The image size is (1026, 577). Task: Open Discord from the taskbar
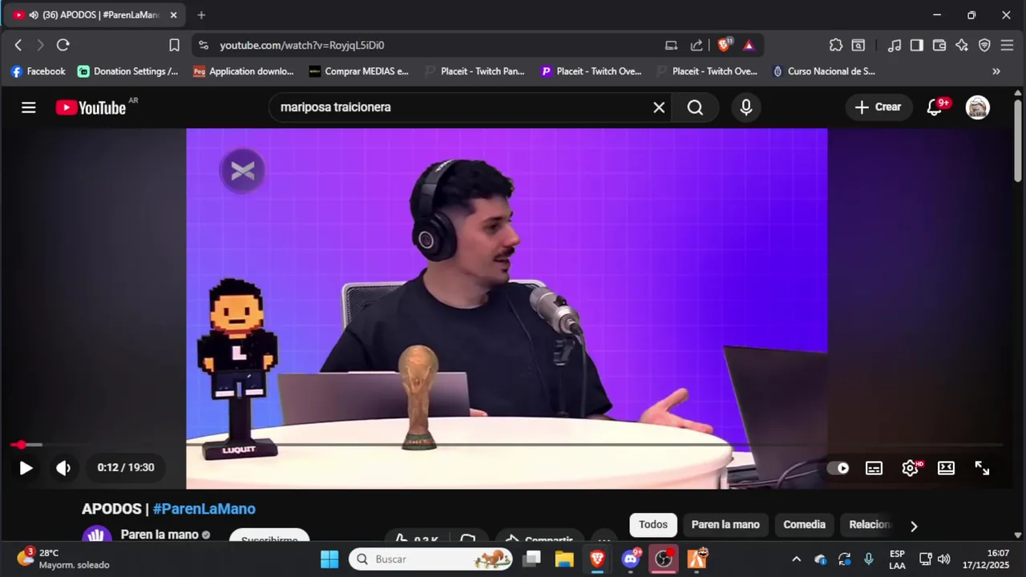coord(631,559)
